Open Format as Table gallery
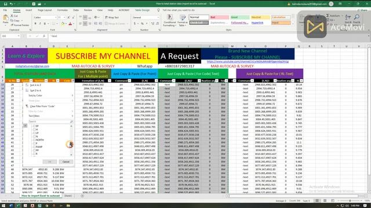 click(183, 20)
